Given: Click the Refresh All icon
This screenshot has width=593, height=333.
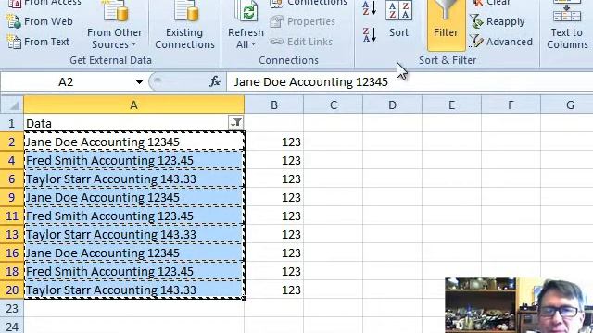Looking at the screenshot, I should [246, 11].
